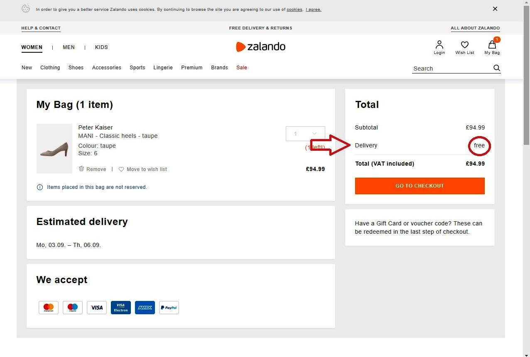Click the Mastercard payment icon
This screenshot has width=530, height=357.
point(49,308)
